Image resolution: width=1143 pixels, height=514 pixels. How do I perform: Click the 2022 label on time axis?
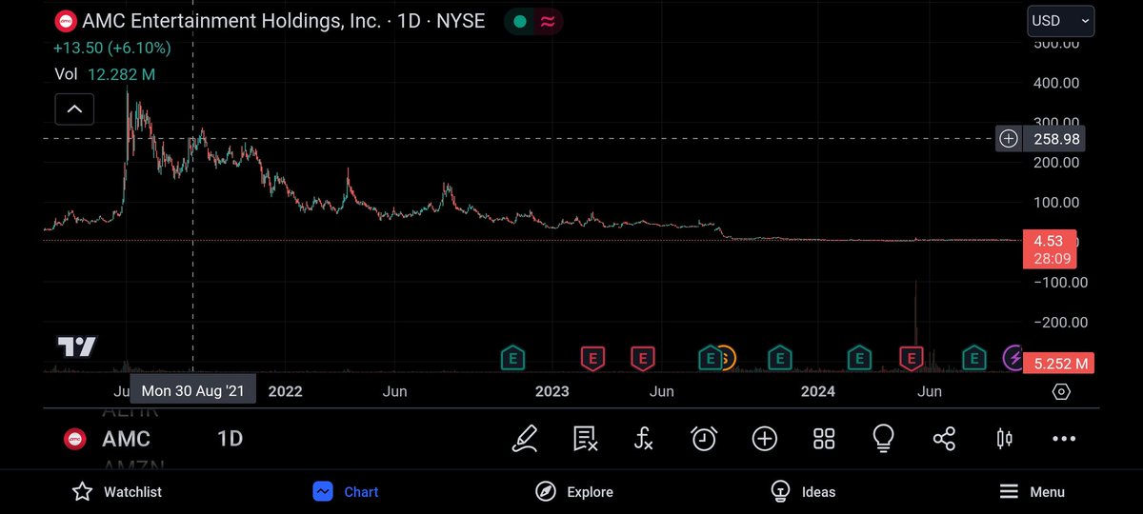point(285,391)
